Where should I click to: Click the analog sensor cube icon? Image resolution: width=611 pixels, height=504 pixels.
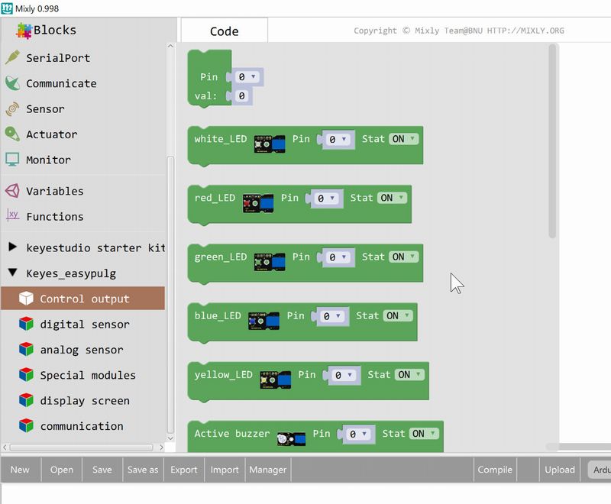tap(26, 350)
